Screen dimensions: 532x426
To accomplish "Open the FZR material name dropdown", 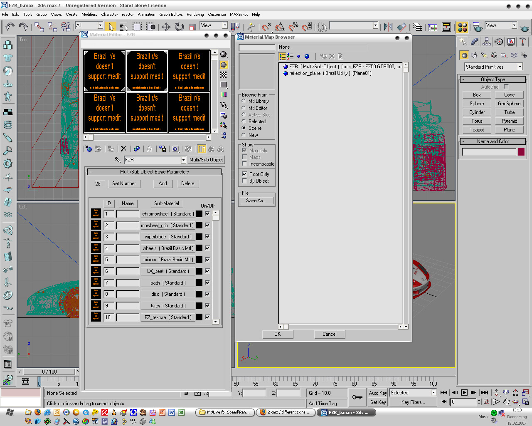I will point(183,160).
